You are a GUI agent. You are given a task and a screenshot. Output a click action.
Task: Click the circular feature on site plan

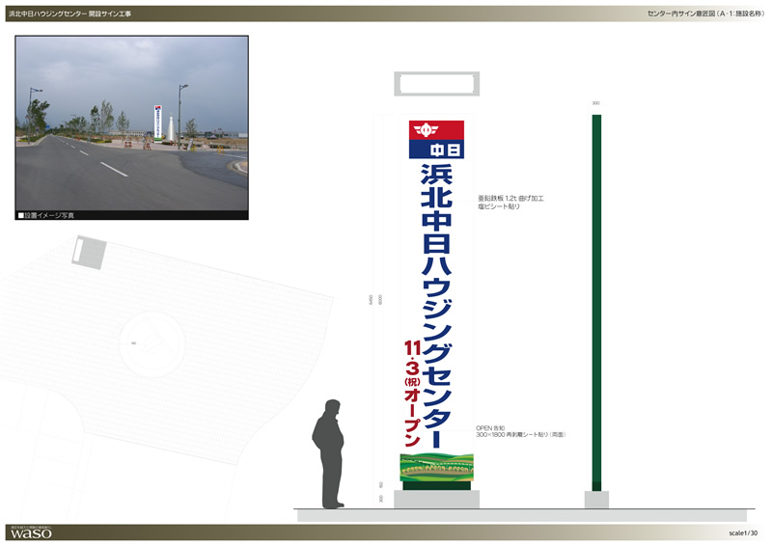[152, 344]
